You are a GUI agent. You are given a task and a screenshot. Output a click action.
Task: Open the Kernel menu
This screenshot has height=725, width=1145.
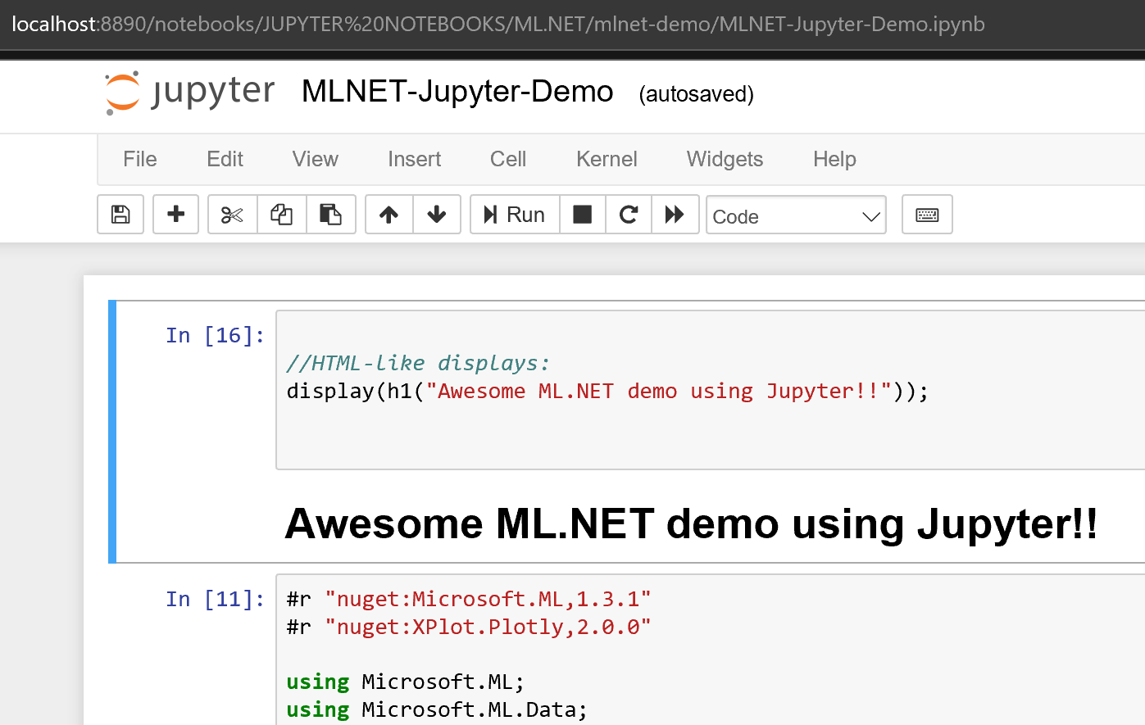click(x=607, y=159)
